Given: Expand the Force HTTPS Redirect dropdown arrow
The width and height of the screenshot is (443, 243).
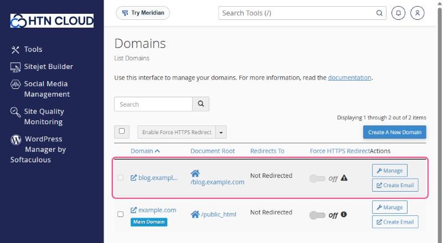Looking at the screenshot, I should (221, 132).
